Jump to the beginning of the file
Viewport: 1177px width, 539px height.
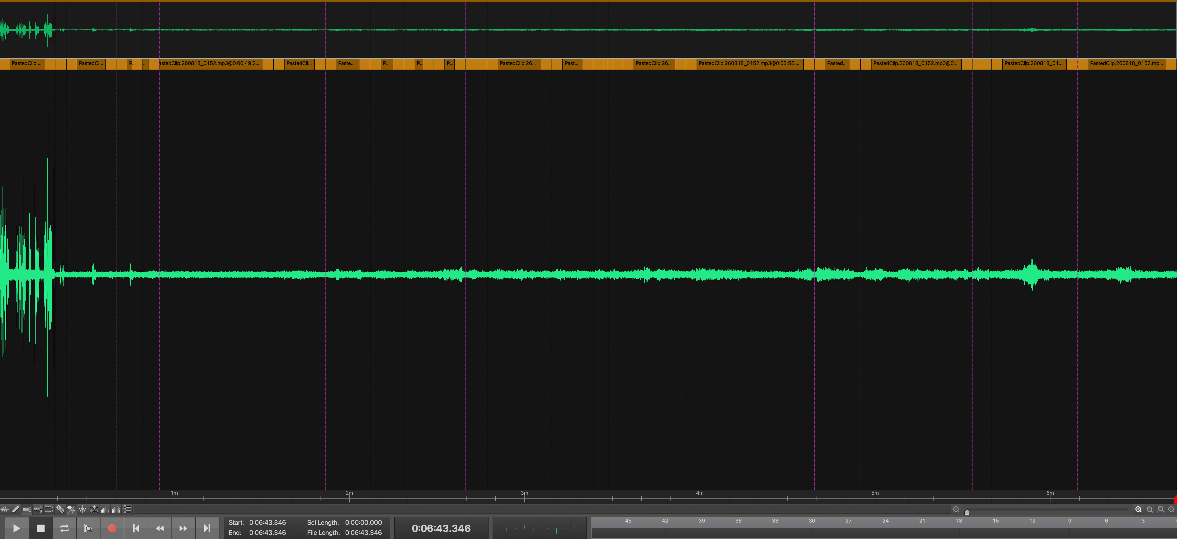click(136, 528)
